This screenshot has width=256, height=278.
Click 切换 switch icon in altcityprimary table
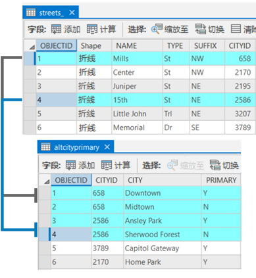pyautogui.click(x=215, y=165)
